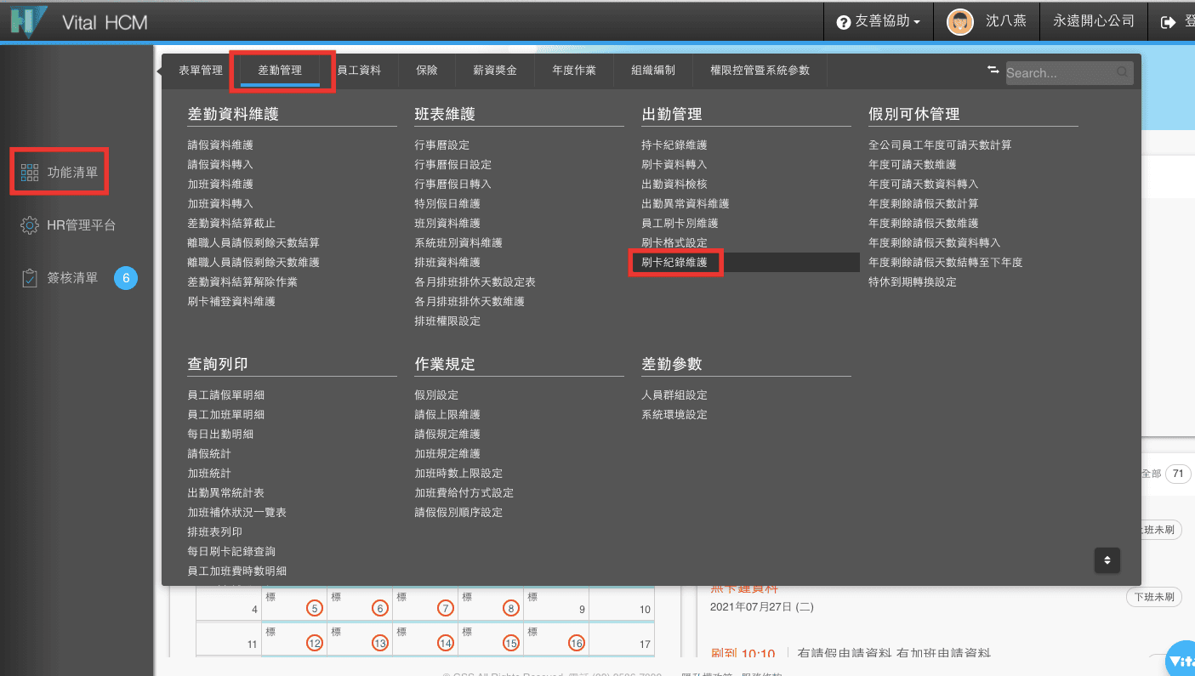Open 刷卡紀錄維護 under 出勤管理

(x=674, y=263)
